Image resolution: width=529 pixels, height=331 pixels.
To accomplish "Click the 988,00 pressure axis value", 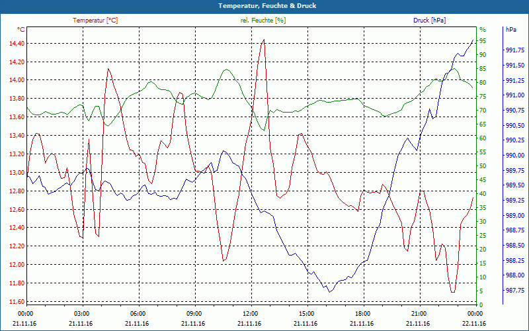I will pos(515,275).
